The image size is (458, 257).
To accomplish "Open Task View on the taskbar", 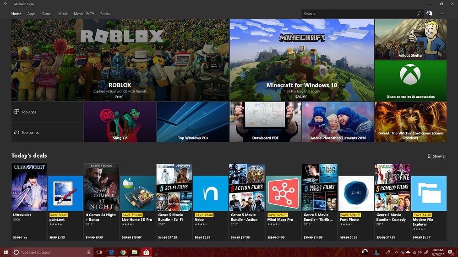I will [x=99, y=252].
